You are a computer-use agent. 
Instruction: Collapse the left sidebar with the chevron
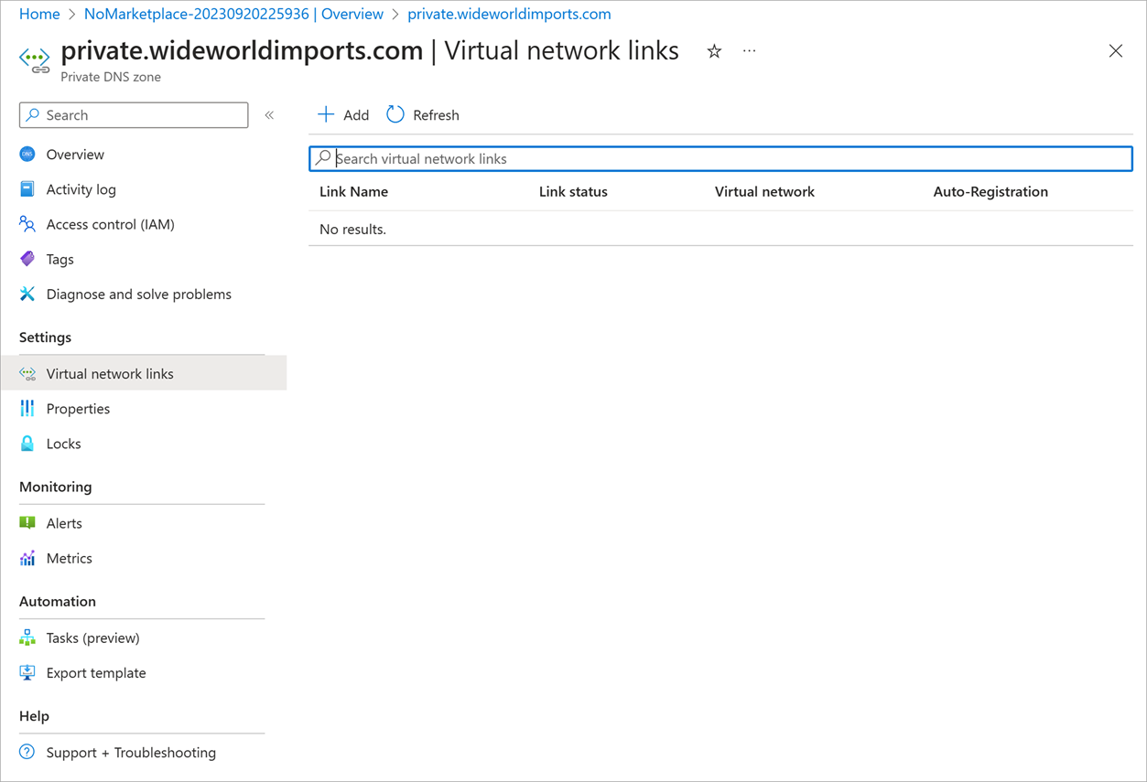pos(270,115)
